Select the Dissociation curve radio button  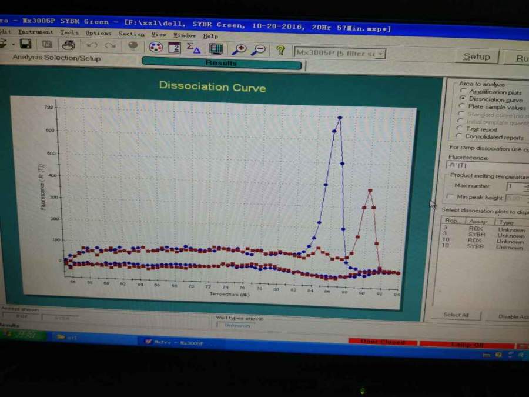pyautogui.click(x=463, y=98)
